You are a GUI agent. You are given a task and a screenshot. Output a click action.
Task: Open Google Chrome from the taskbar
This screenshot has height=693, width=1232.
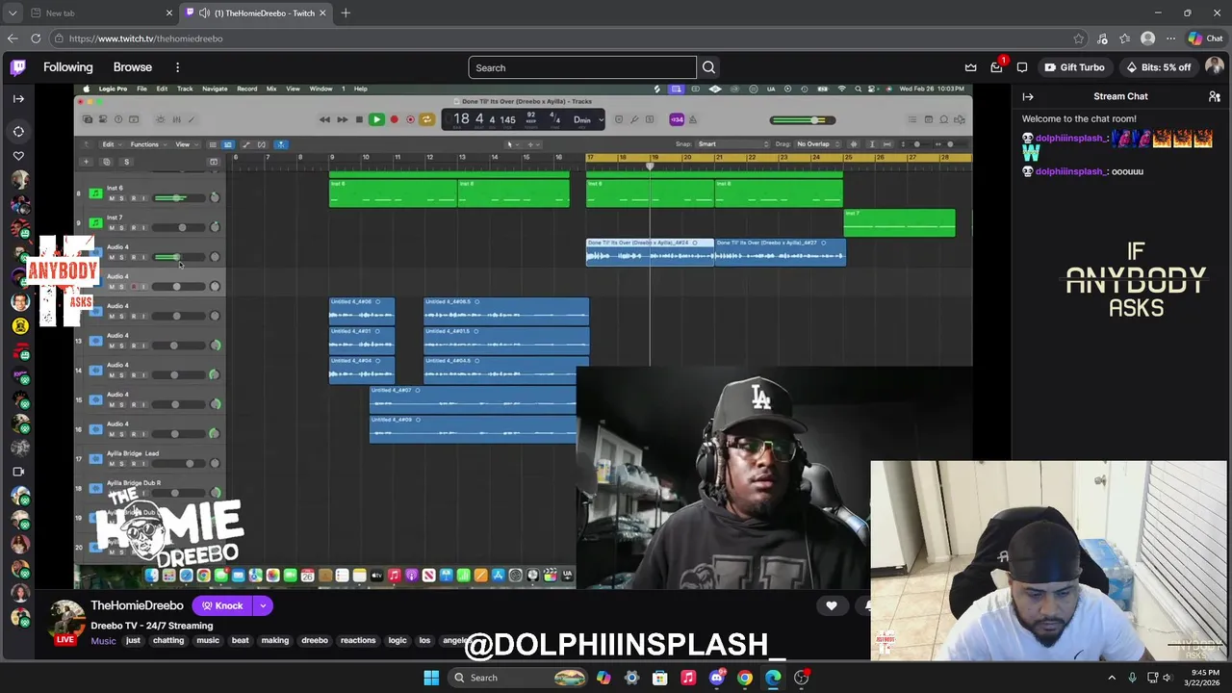(x=745, y=678)
